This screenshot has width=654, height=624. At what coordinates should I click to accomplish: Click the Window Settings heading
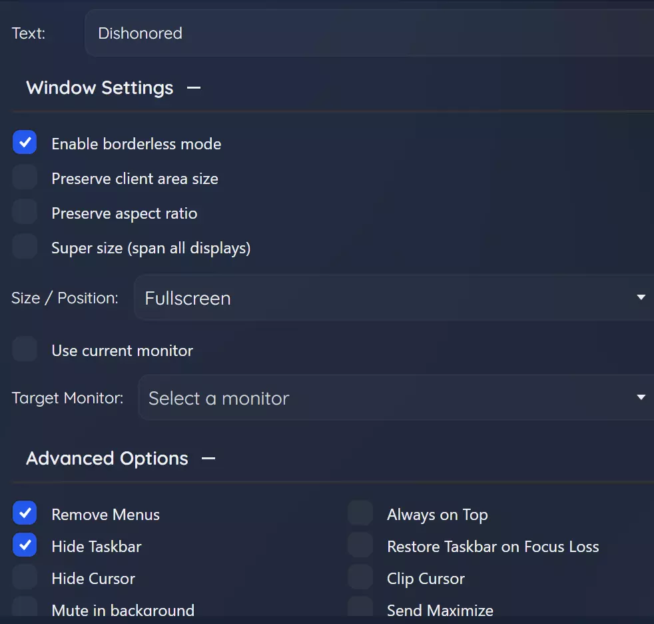coord(100,88)
